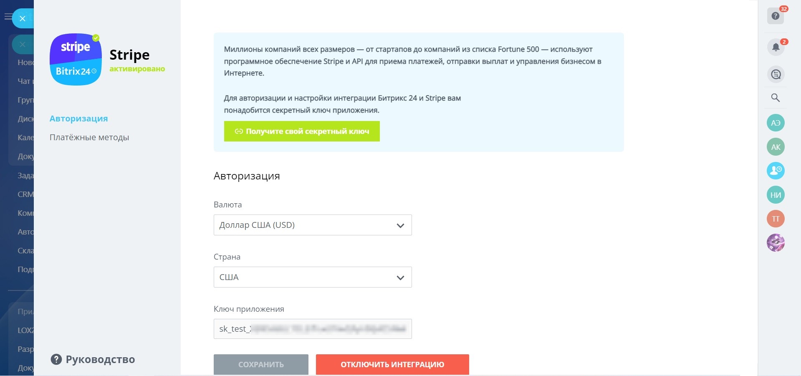Open notifications bell in right sidebar
The width and height of the screenshot is (801, 376).
776,47
